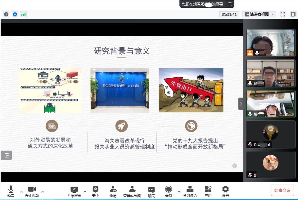This screenshot has height=200, width=298.
Task: Toggle the side panel layout icon
Action: point(293,14)
